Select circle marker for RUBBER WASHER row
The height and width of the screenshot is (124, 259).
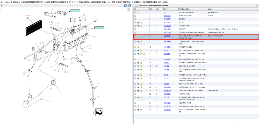(135, 16)
